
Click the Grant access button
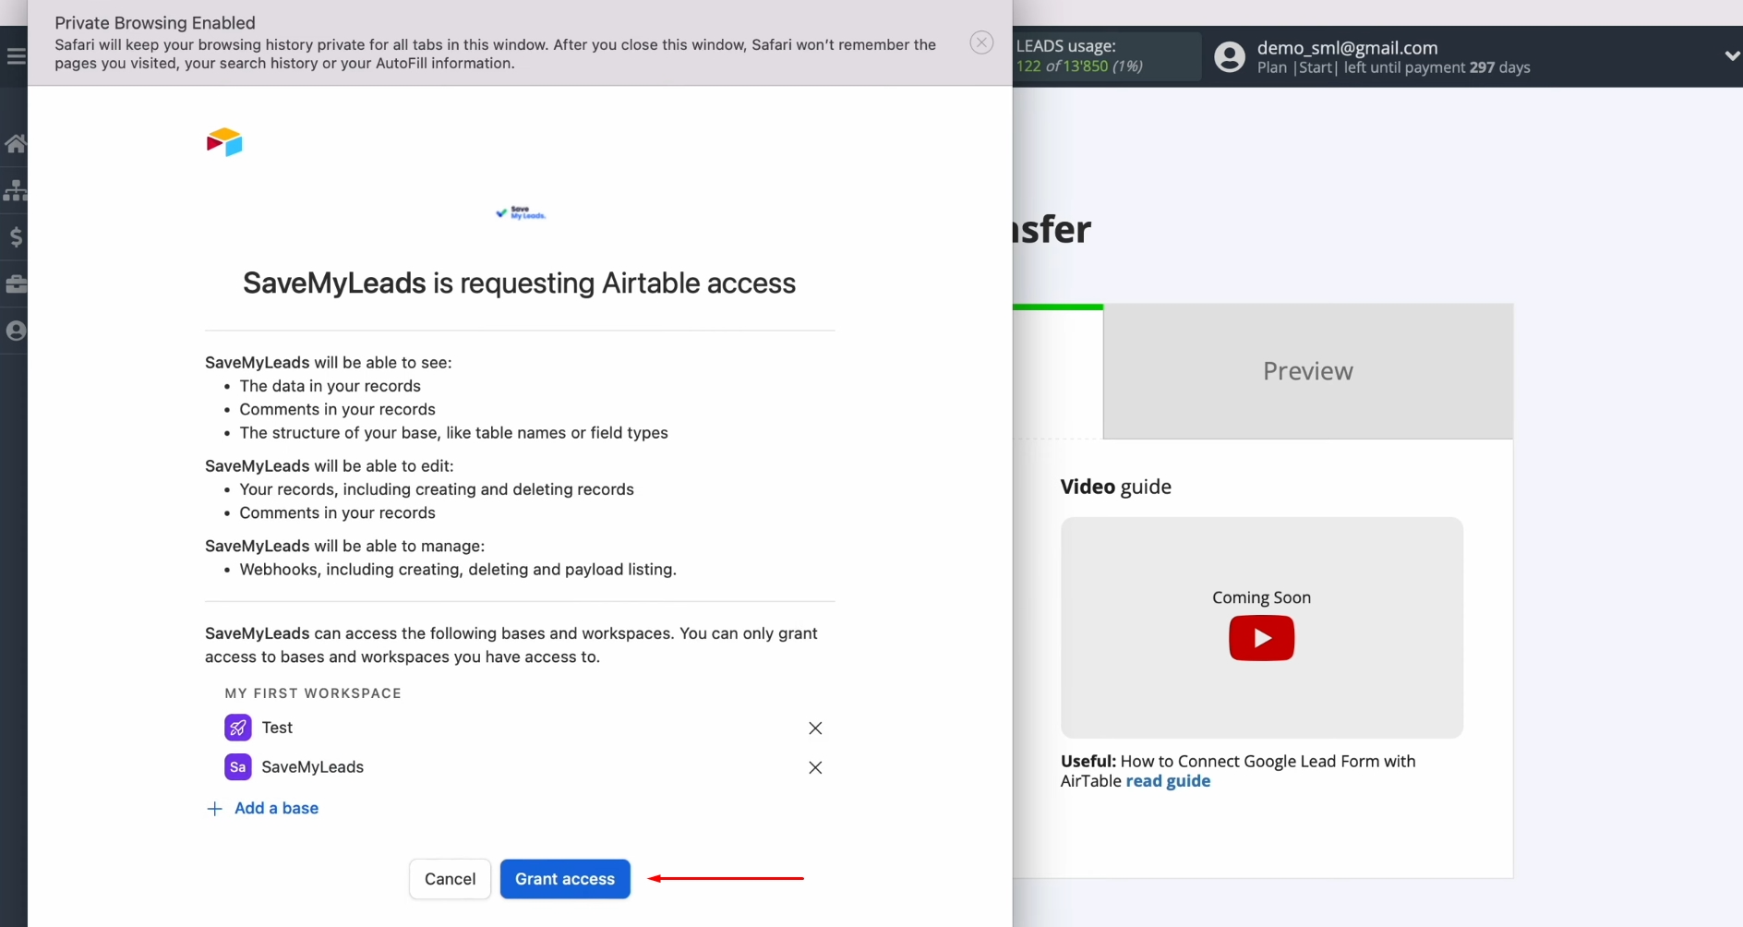[x=565, y=879]
